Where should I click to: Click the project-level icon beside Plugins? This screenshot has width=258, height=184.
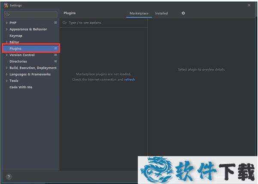pyautogui.click(x=55, y=48)
